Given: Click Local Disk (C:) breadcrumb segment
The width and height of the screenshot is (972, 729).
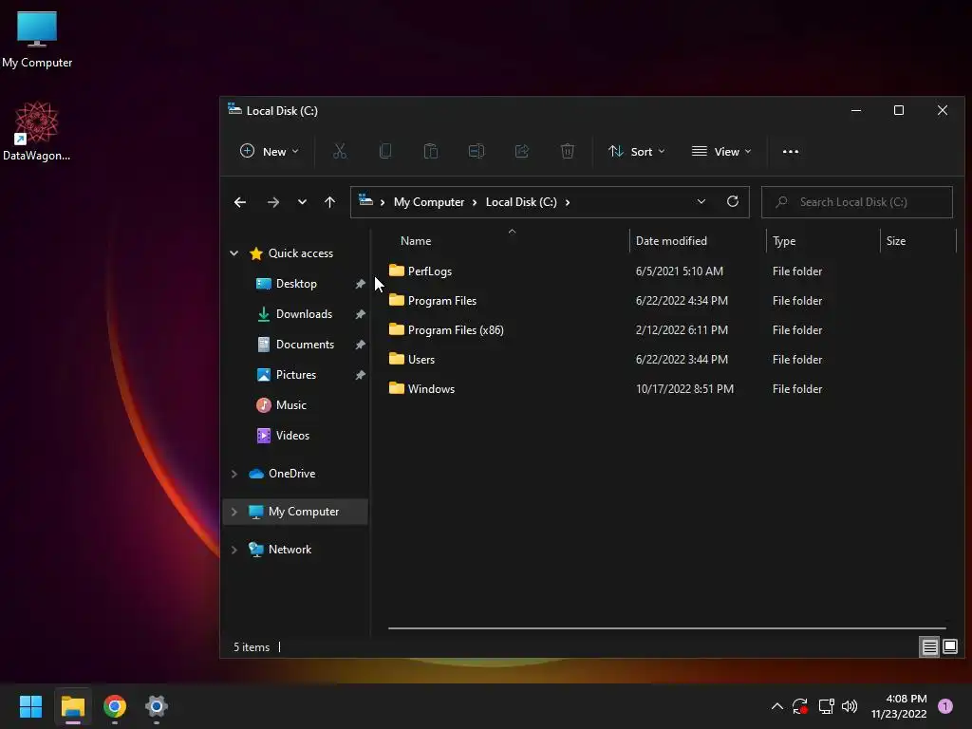Looking at the screenshot, I should (x=521, y=202).
